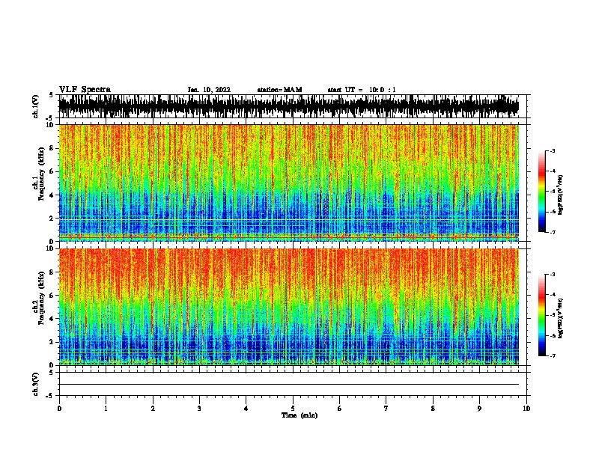593x458 pixels.
Task: Click the "-7" label on ch.2 color scale
Action: 553,355
